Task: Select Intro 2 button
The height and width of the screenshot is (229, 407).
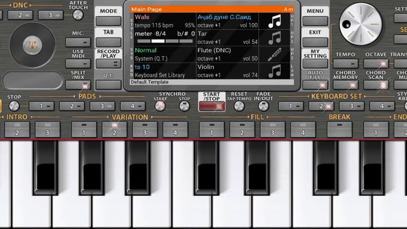Action: pyautogui.click(x=17, y=129)
